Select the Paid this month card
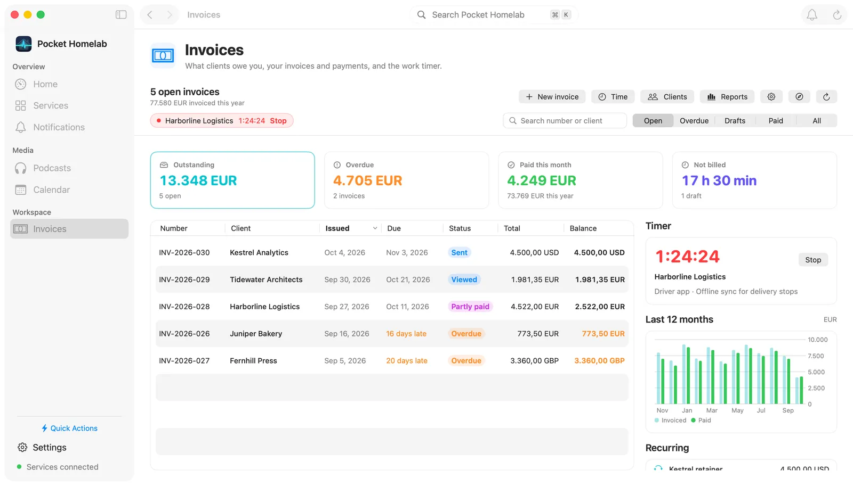This screenshot has height=486, width=853. coord(581,180)
